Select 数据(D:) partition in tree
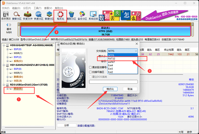This screenshot has height=134, width=199. [18, 77]
